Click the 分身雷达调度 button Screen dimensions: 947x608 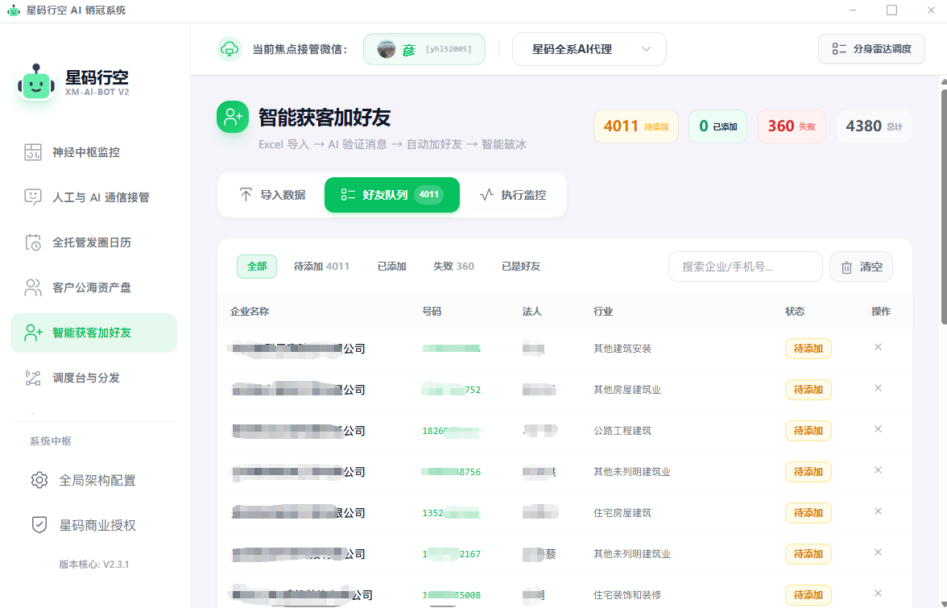(x=871, y=48)
